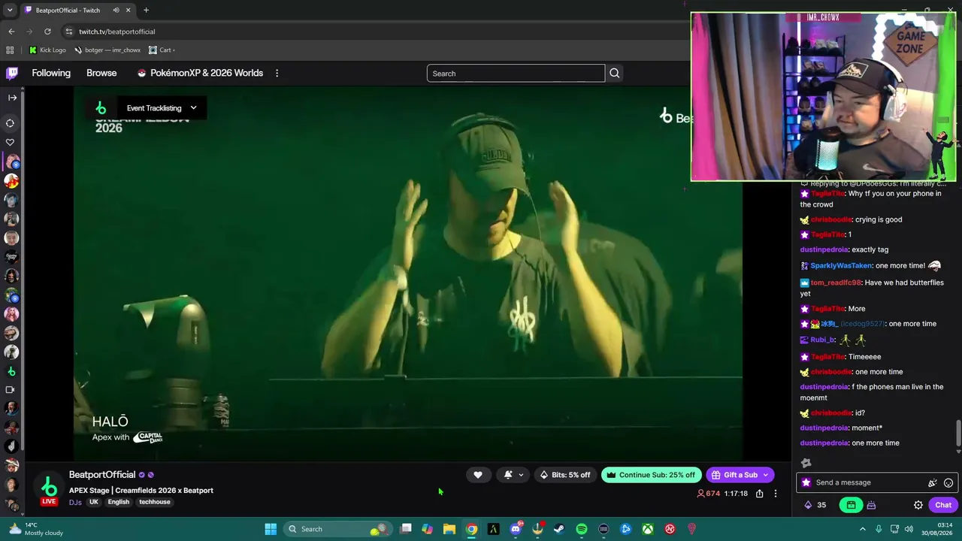The image size is (962, 541).
Task: Click the search magnifier button
Action: click(615, 73)
